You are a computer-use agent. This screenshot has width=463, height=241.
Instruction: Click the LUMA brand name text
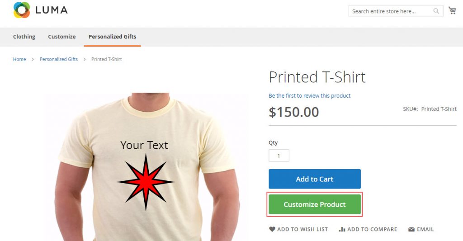tap(52, 10)
